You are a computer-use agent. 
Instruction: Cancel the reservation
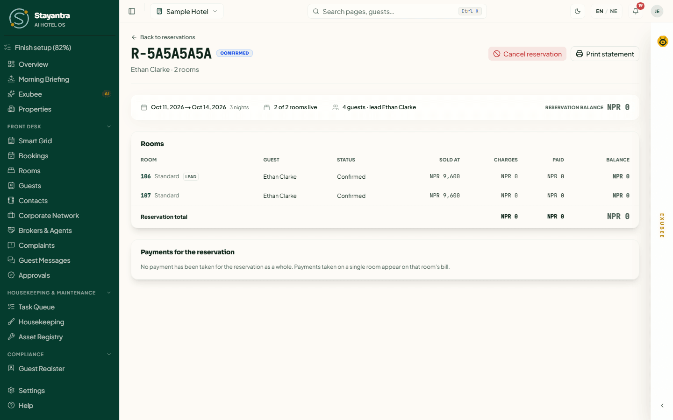527,54
